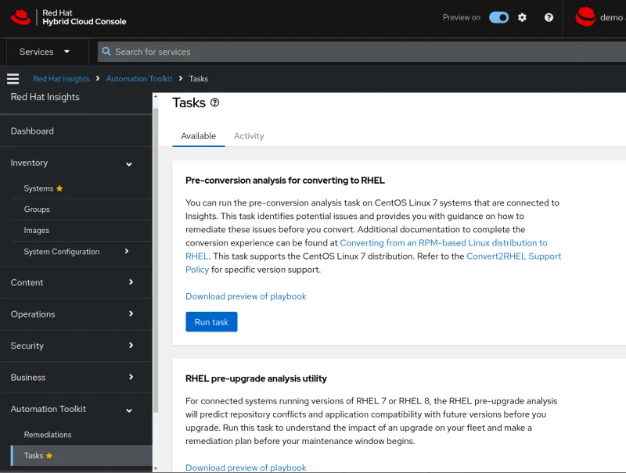
Task: Click the search magnifier icon
Action: click(106, 52)
